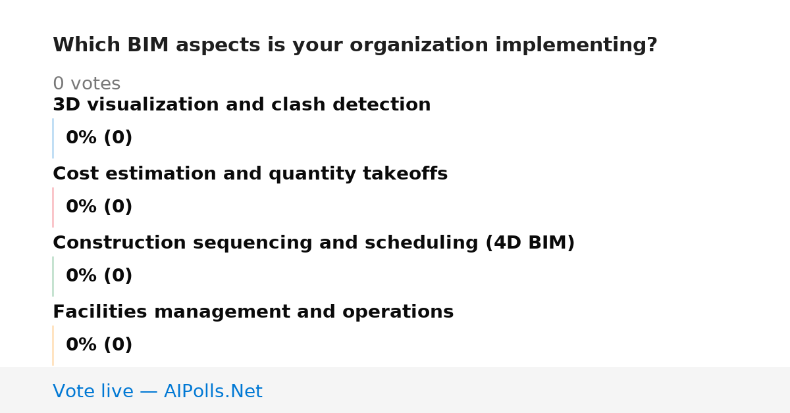
Task: Select the 3D visualization and clash detection option
Action: (x=242, y=105)
